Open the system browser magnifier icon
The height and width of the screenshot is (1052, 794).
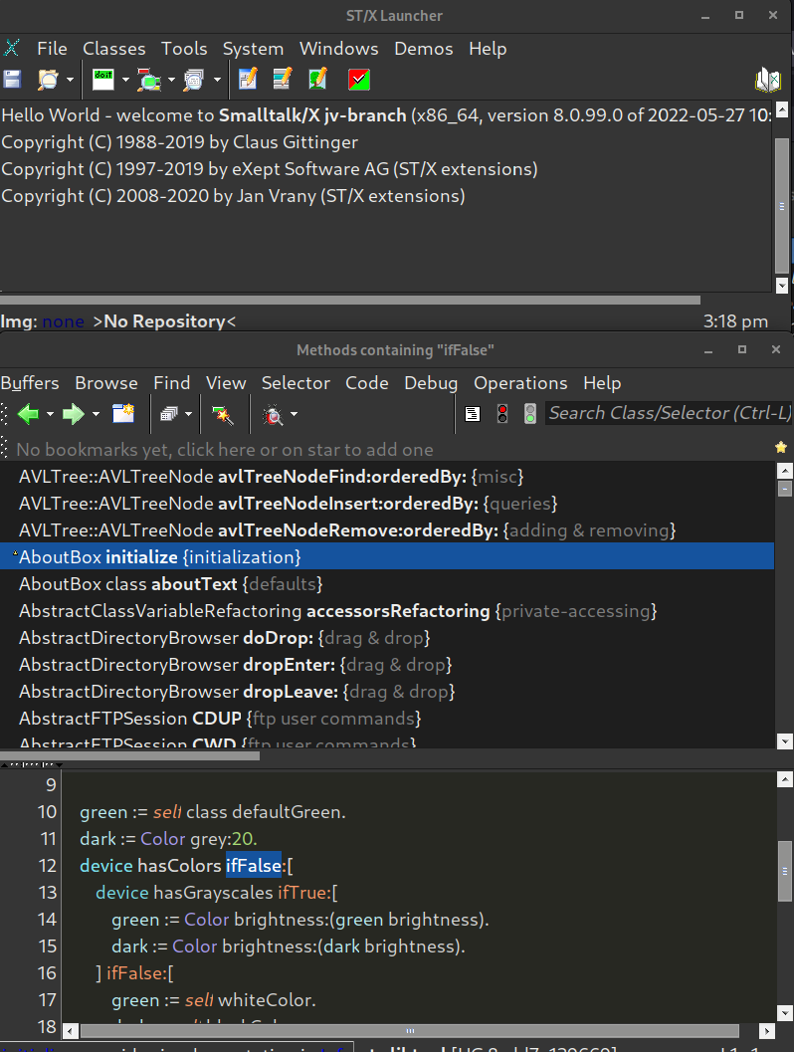click(149, 80)
